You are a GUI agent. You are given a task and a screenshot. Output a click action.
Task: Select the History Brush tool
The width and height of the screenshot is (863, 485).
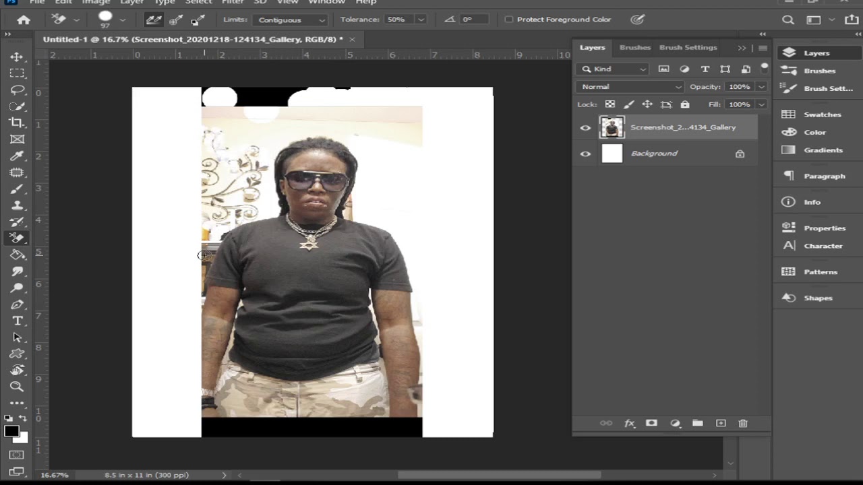coord(17,222)
